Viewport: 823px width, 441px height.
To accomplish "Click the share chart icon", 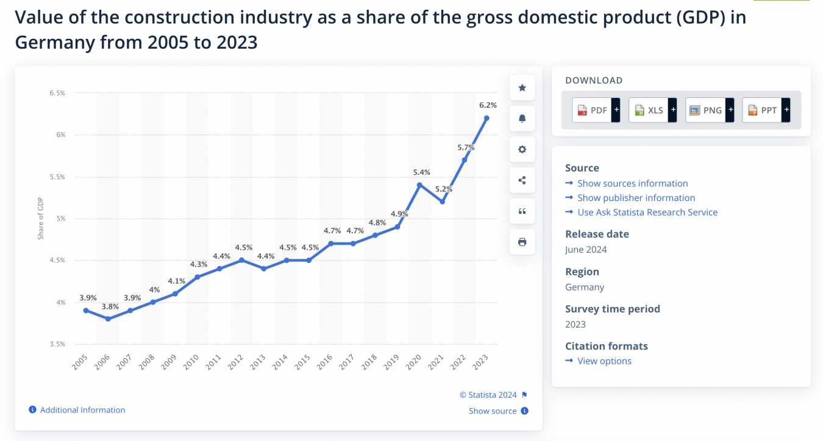I will (x=522, y=180).
